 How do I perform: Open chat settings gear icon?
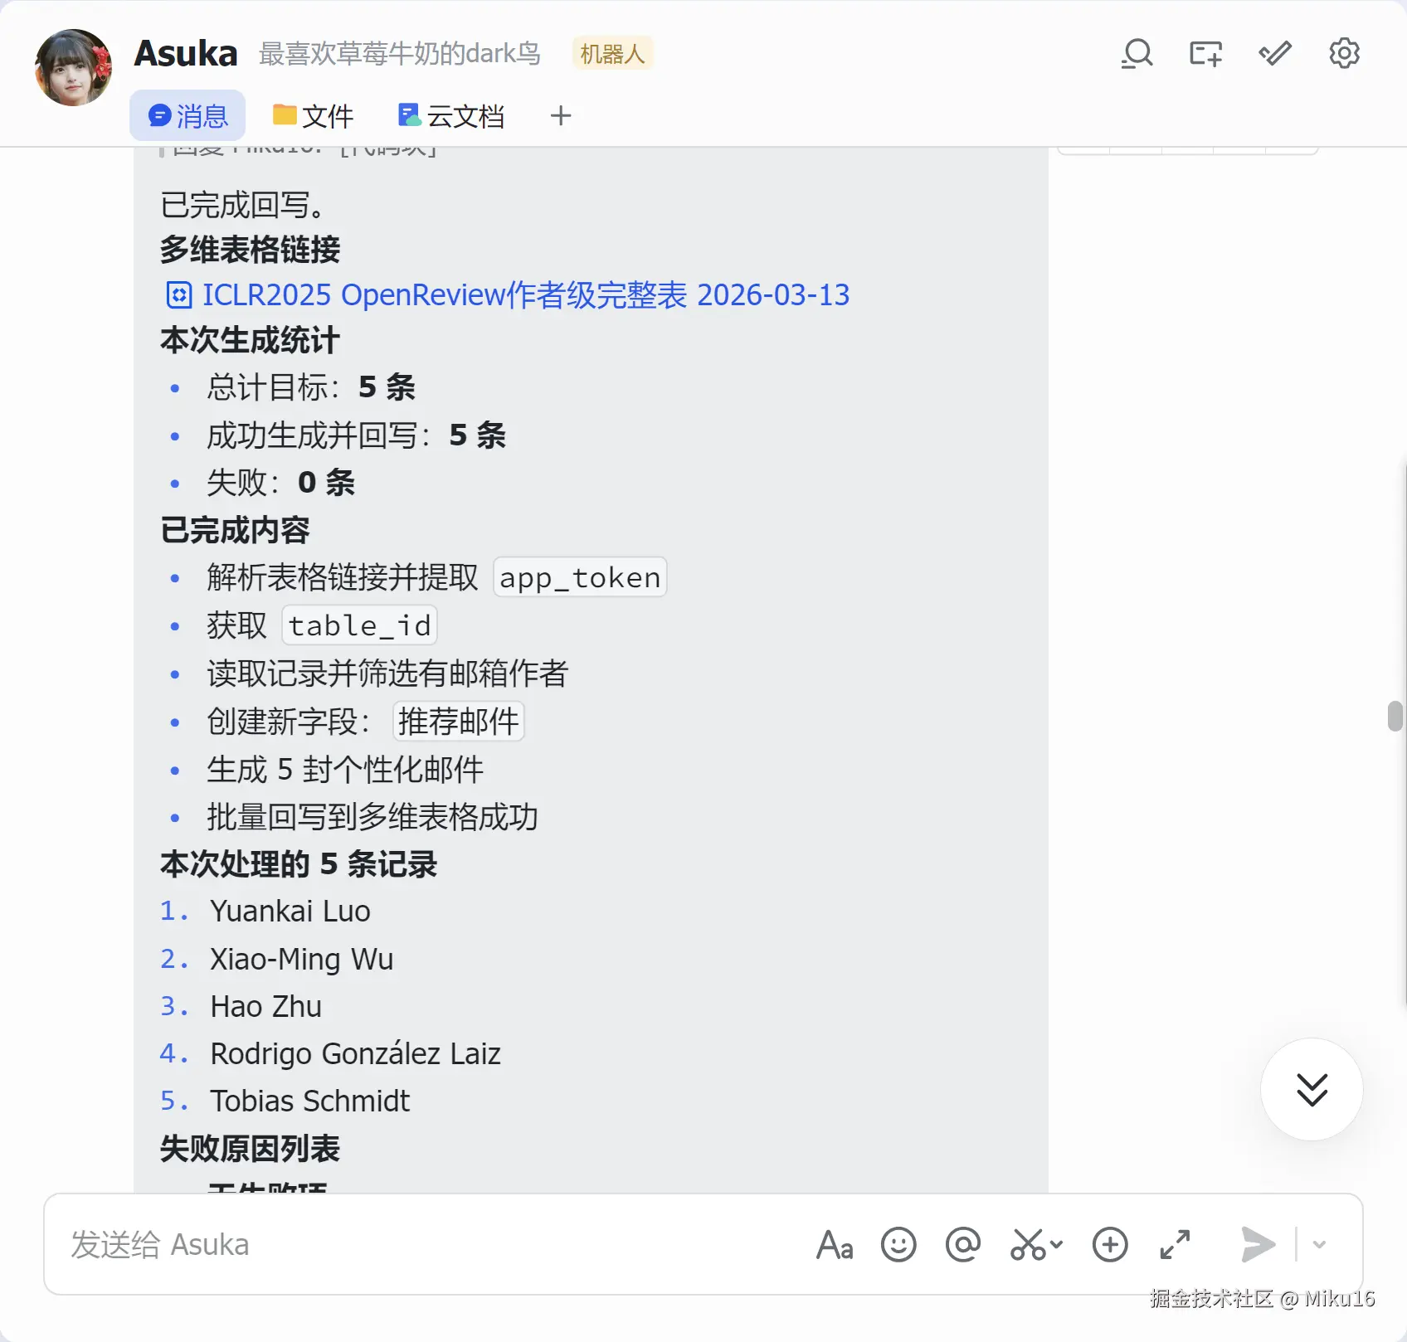[1344, 54]
